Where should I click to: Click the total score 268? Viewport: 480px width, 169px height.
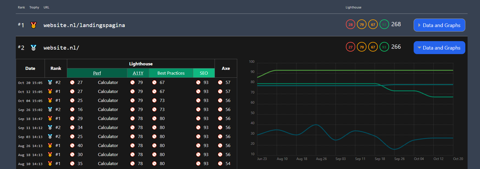click(396, 24)
